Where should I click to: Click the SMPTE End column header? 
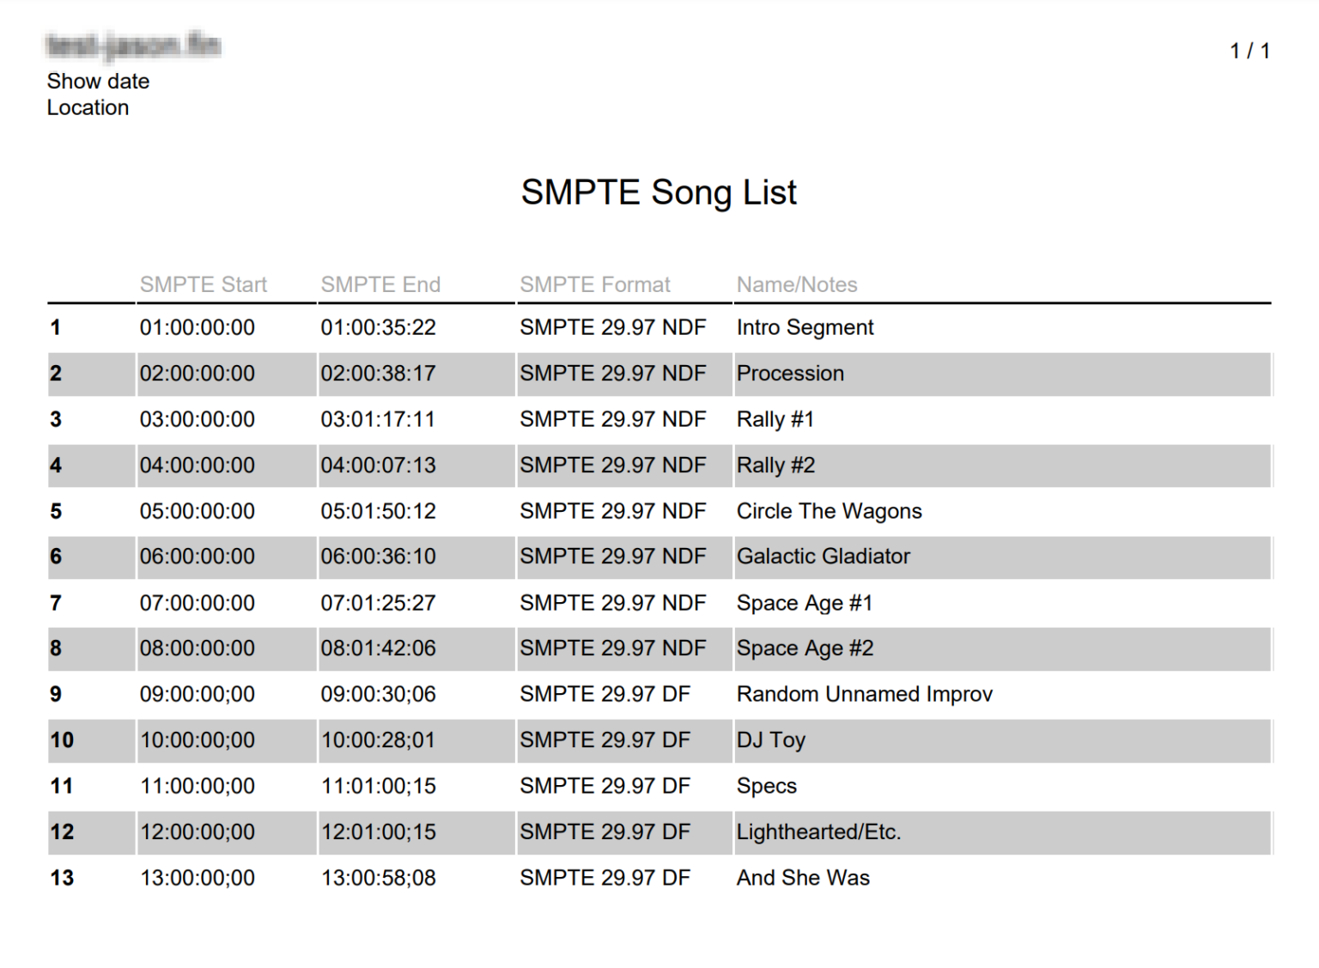(x=380, y=284)
